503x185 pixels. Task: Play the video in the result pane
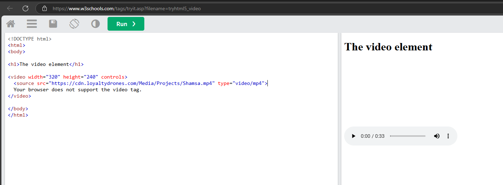coord(353,136)
